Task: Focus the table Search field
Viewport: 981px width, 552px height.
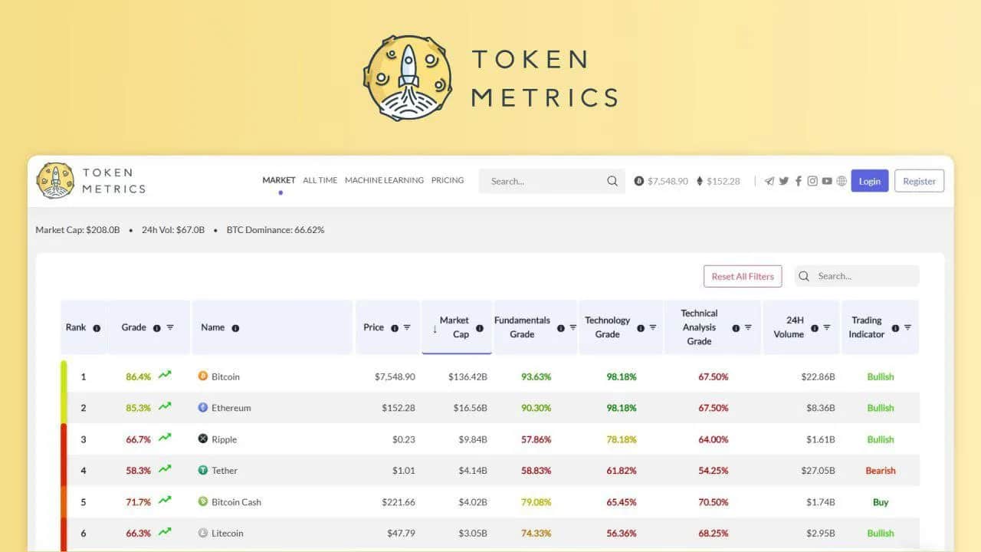Action: 857,276
